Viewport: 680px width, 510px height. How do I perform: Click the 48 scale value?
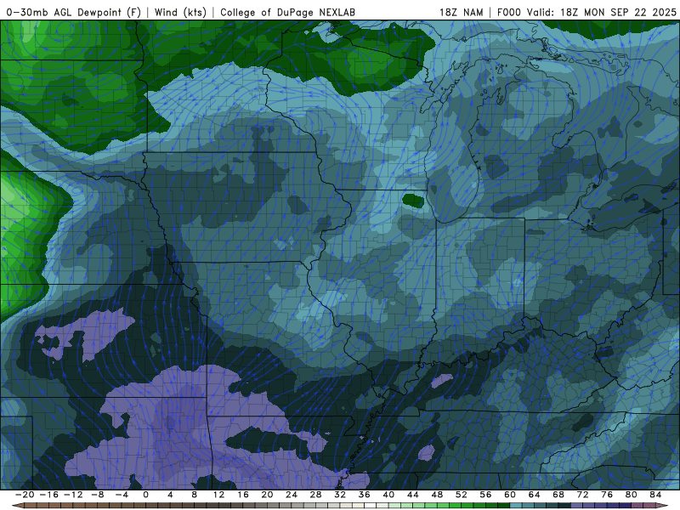(437, 495)
